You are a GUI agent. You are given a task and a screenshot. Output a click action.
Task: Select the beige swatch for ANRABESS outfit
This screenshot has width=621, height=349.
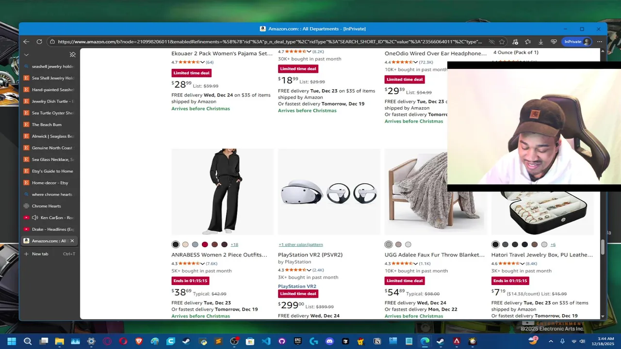click(185, 244)
